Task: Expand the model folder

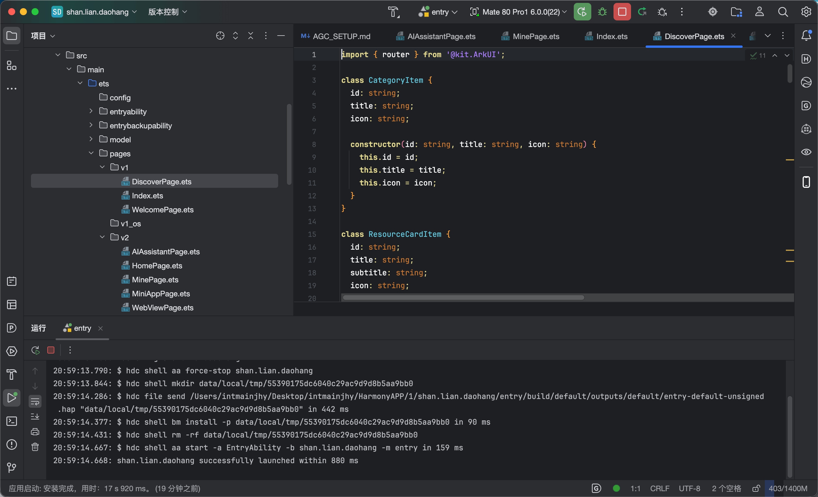Action: (91, 139)
